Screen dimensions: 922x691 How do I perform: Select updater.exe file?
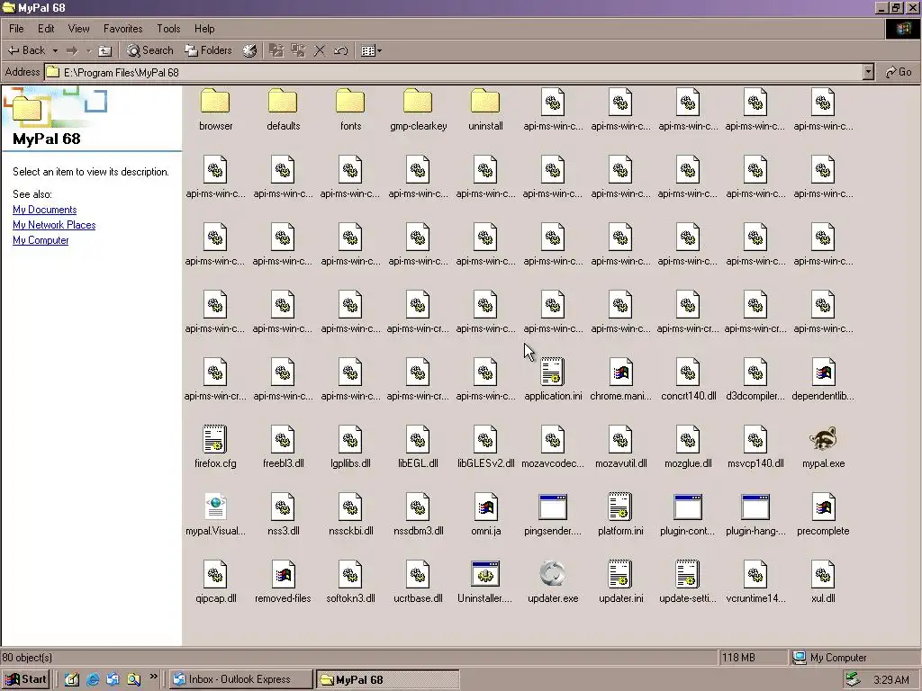[553, 582]
